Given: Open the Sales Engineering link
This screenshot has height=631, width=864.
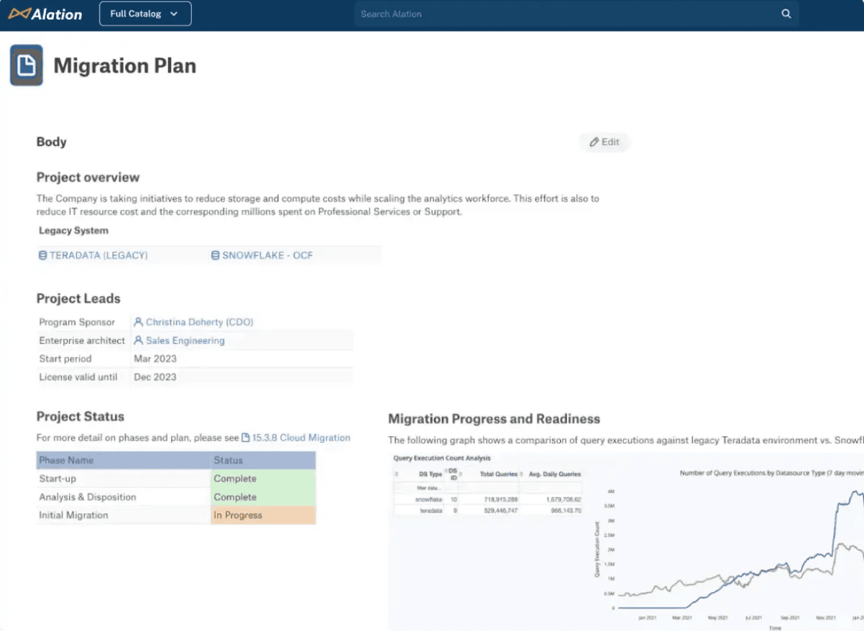Looking at the screenshot, I should [180, 341].
